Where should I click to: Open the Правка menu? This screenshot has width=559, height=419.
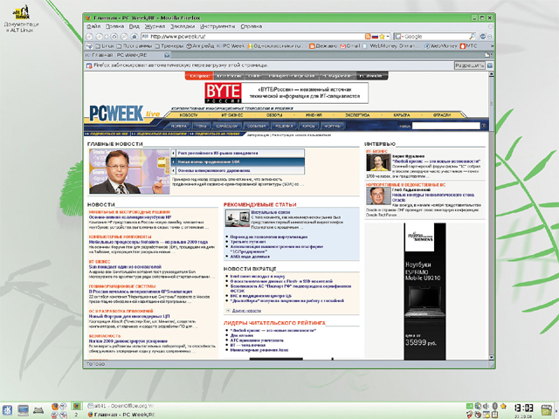pyautogui.click(x=114, y=26)
